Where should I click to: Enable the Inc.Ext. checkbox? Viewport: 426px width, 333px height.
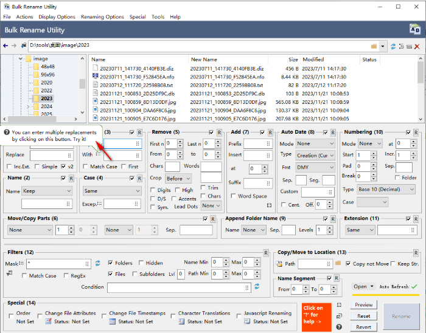point(9,166)
